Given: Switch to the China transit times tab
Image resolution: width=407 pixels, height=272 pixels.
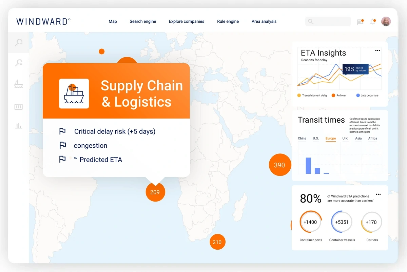Looking at the screenshot, I should (302, 138).
